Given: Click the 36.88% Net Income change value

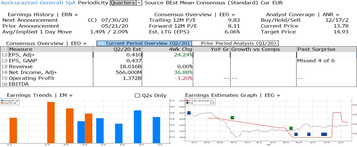Looking at the screenshot, I should point(183,72).
